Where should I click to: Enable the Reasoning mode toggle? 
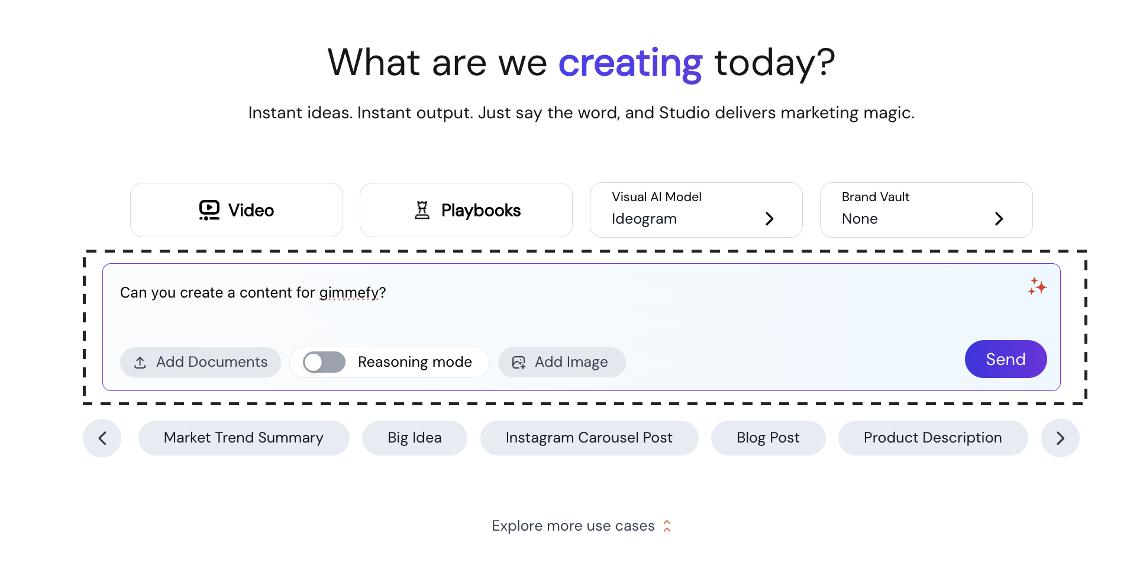[324, 362]
